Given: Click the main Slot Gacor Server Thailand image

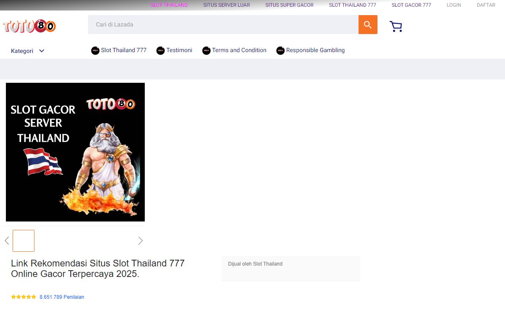Looking at the screenshot, I should 75,152.
